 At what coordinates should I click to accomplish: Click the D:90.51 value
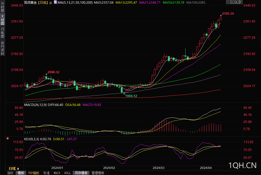pos(59,139)
